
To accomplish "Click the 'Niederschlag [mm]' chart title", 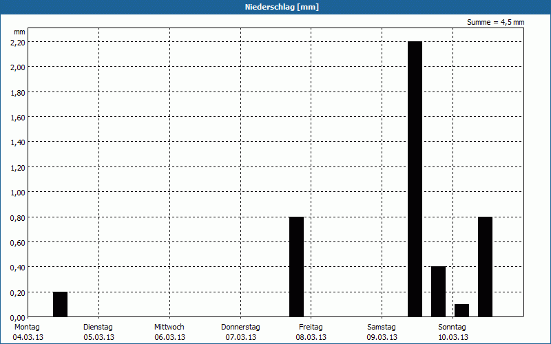I will (x=282, y=7).
